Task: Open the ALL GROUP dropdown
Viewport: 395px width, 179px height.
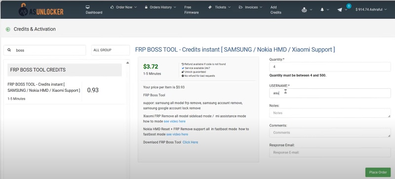Action: pos(110,50)
